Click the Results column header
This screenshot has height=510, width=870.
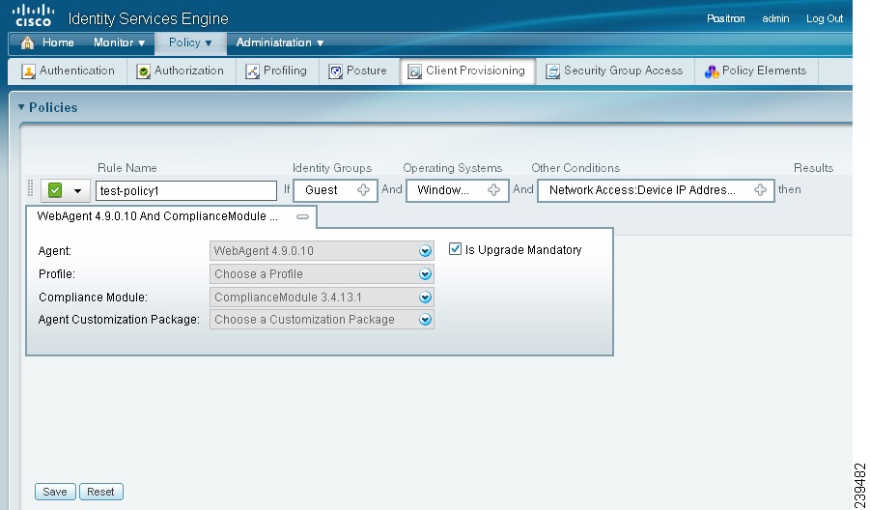click(x=813, y=168)
